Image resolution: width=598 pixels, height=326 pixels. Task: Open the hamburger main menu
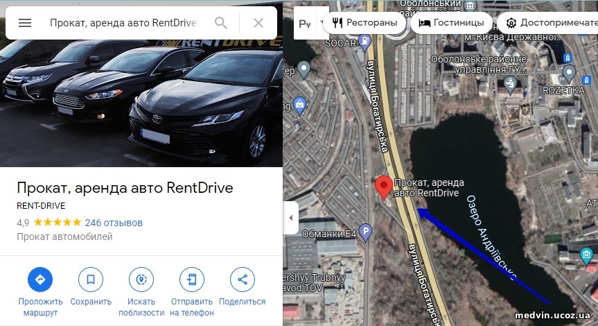(x=25, y=23)
